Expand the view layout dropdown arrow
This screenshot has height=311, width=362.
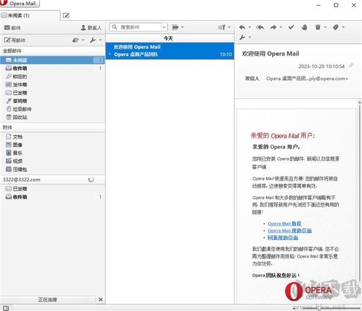tap(182, 27)
